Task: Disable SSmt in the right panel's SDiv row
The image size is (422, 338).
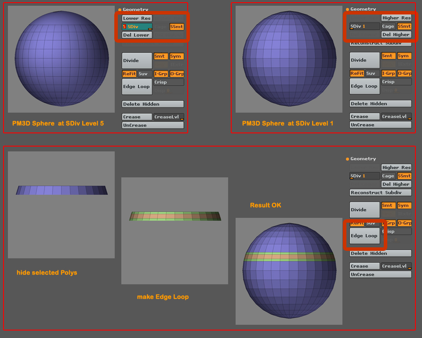Action: pos(404,26)
